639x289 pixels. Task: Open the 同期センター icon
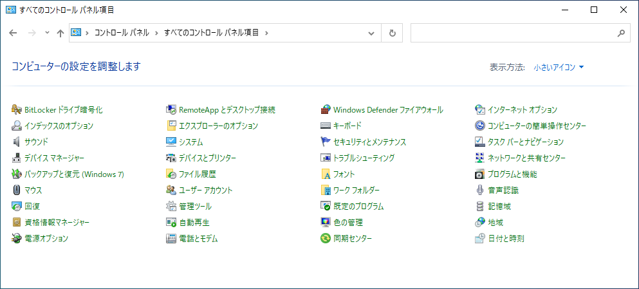[x=326, y=239]
